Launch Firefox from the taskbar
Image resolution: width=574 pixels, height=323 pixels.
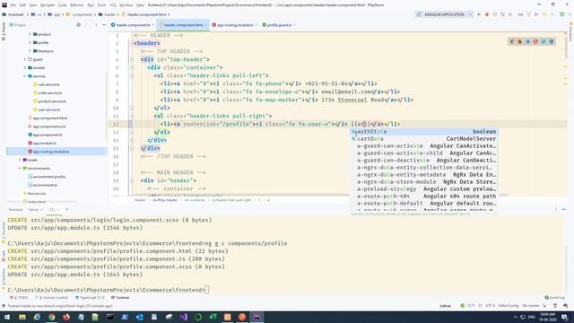[x=65, y=317]
